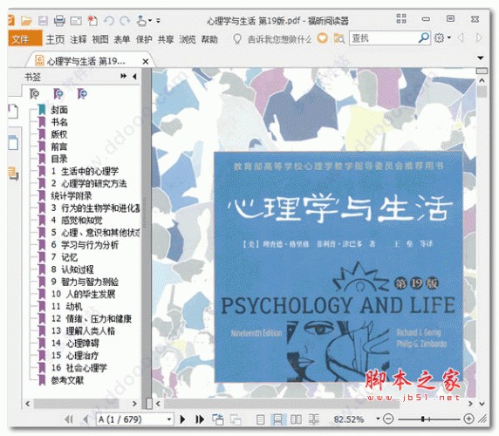Screen dimensions: 499x436
Task: Open the 文件 menu
Action: tap(24, 38)
